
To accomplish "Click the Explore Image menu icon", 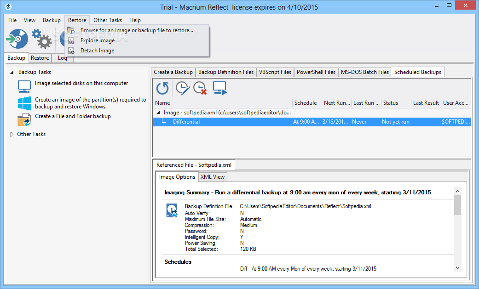I will tap(71, 40).
